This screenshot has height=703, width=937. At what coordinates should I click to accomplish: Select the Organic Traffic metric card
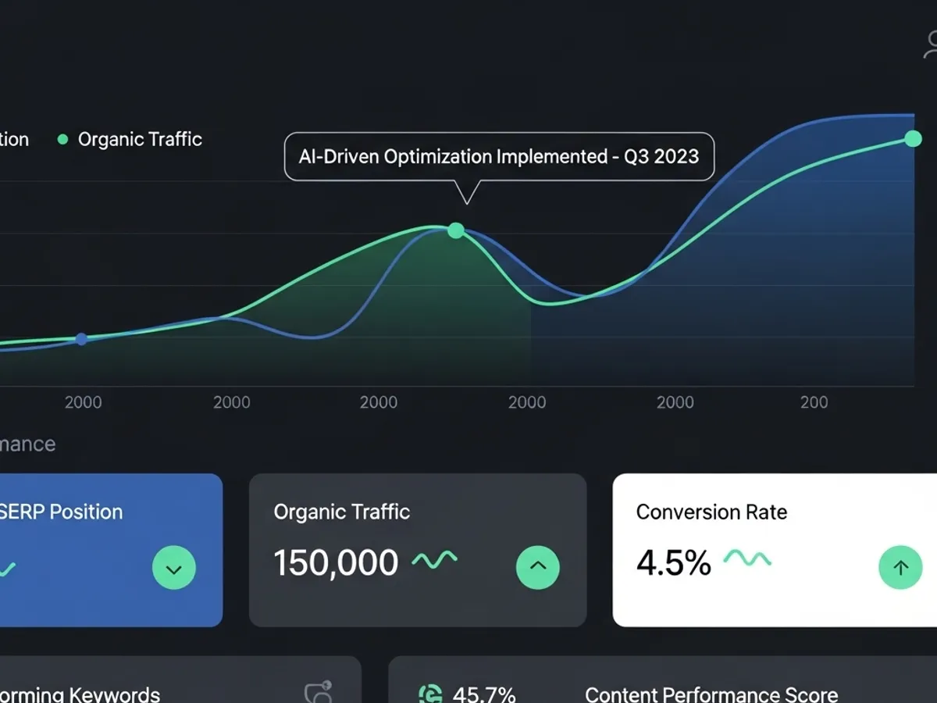coord(417,547)
